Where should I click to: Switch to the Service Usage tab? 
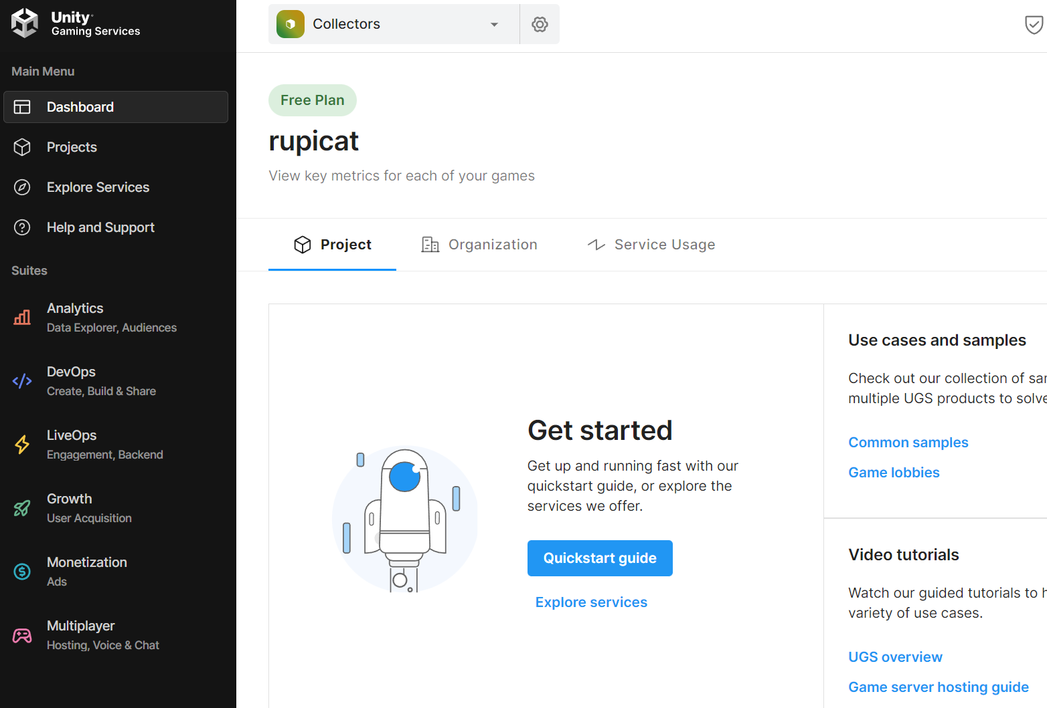[651, 245]
